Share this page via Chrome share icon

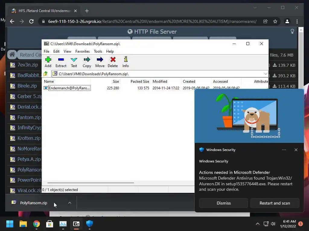click(x=266, y=21)
